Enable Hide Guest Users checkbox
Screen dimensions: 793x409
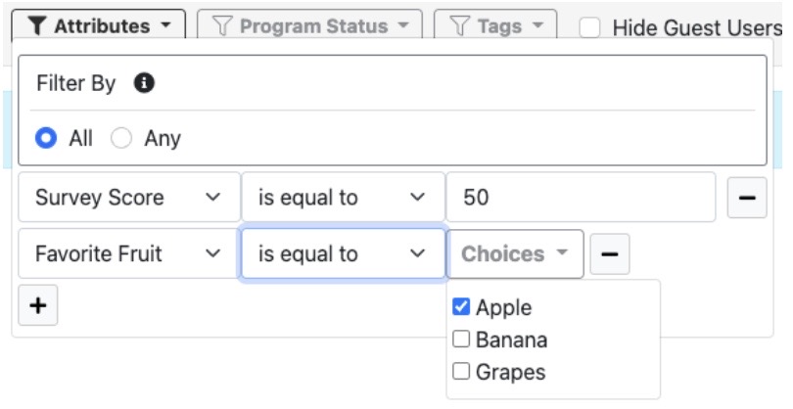point(590,28)
